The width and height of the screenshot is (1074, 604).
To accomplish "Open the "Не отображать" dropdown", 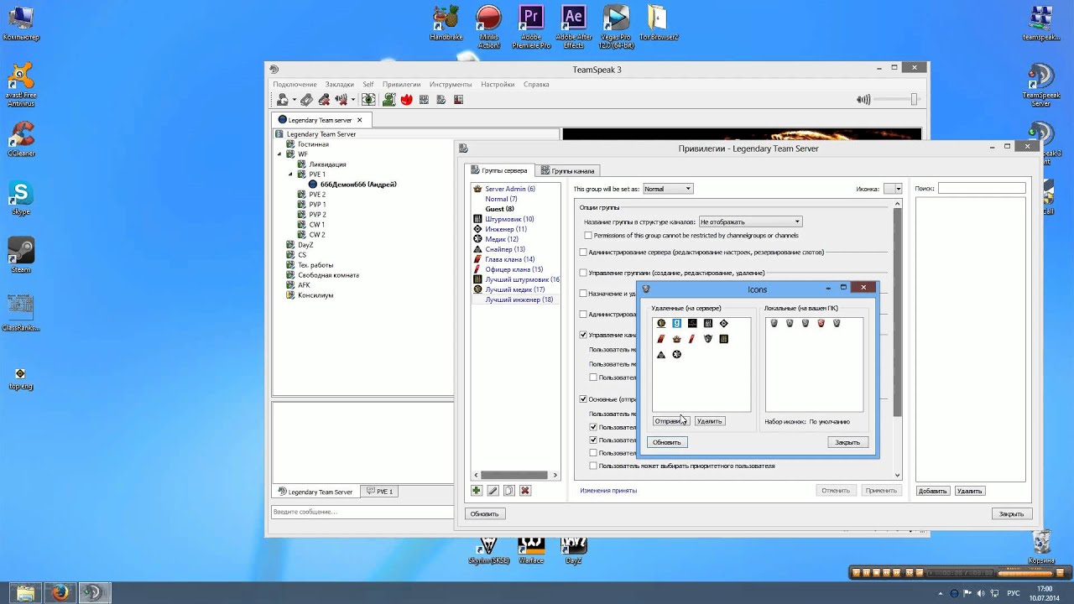I will [750, 221].
